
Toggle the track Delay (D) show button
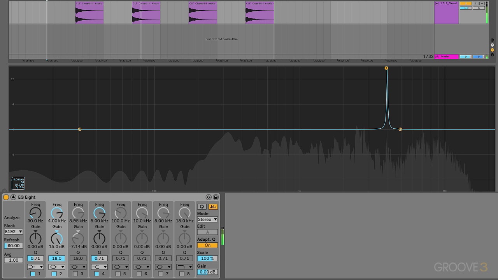(492, 55)
